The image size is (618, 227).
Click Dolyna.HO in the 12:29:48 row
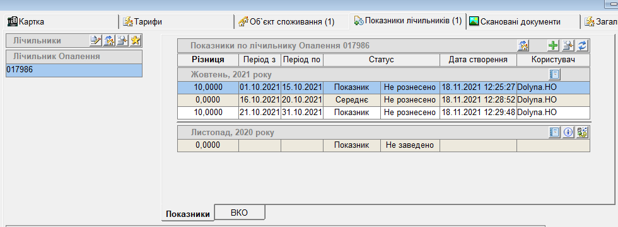pos(554,113)
